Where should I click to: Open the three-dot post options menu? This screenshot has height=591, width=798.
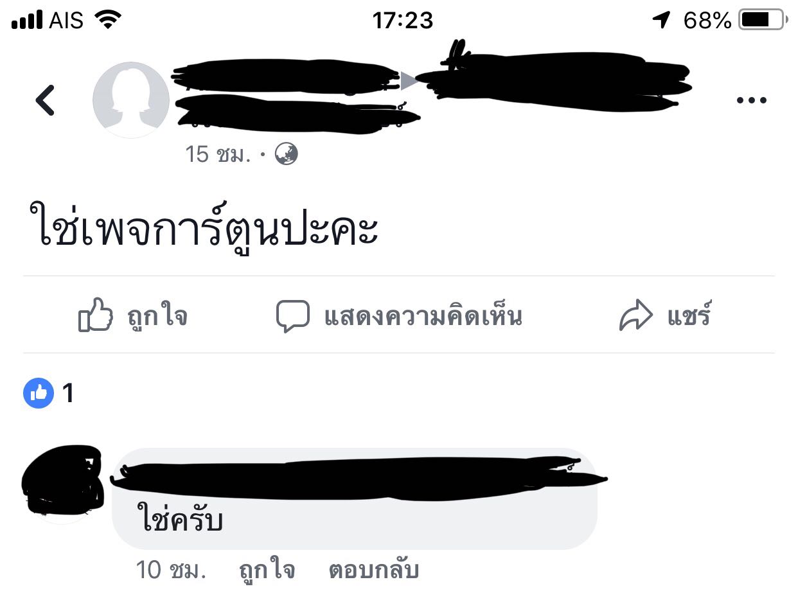tap(751, 100)
